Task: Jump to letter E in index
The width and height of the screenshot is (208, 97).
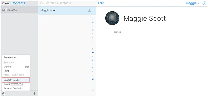Action: tap(93, 30)
